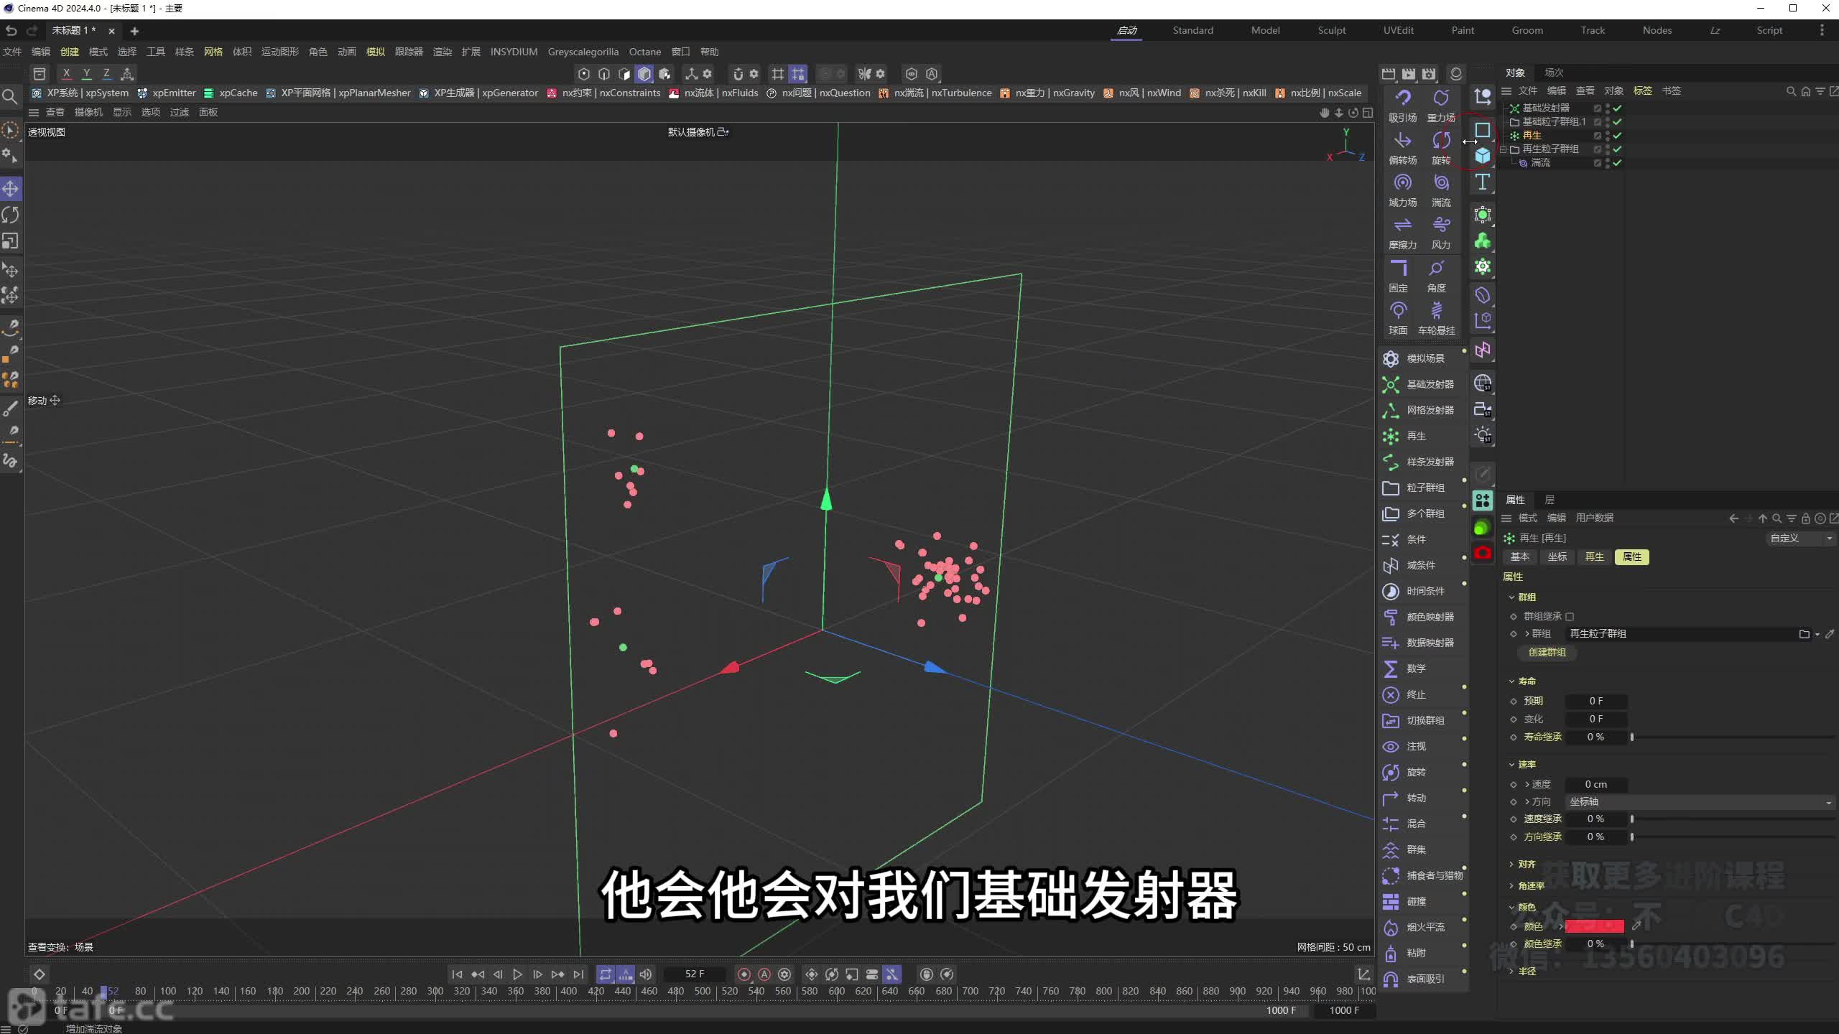
Task: Click the Spline Emitter (样条发射器) palette item
Action: 1421,462
